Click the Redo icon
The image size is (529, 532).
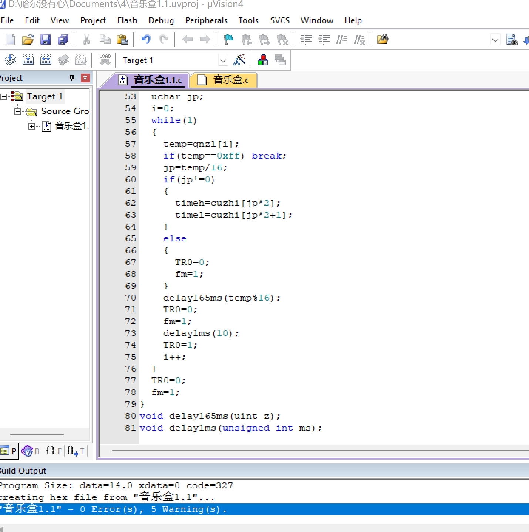coord(164,39)
